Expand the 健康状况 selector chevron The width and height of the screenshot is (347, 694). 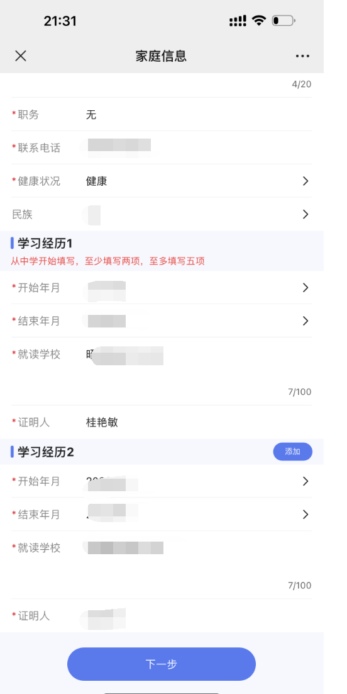click(306, 181)
